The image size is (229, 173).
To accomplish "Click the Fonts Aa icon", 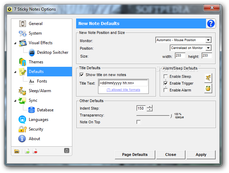I will [x=32, y=81].
